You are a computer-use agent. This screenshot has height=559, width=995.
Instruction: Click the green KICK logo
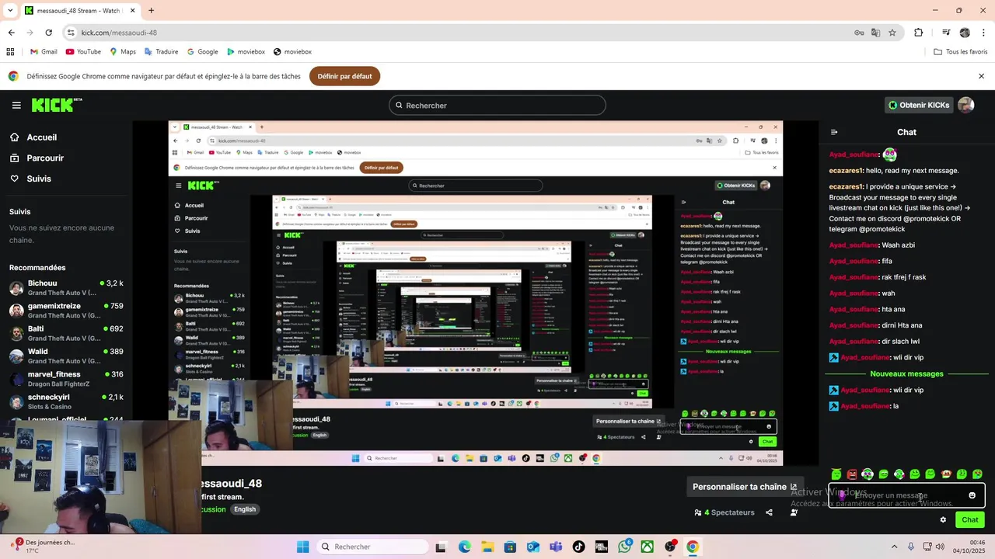56,105
